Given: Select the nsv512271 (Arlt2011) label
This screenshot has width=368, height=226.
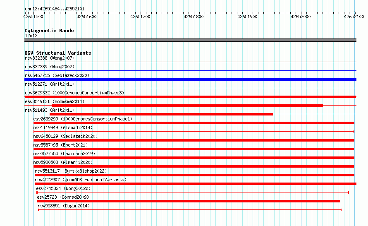Looking at the screenshot, I should [50, 84].
